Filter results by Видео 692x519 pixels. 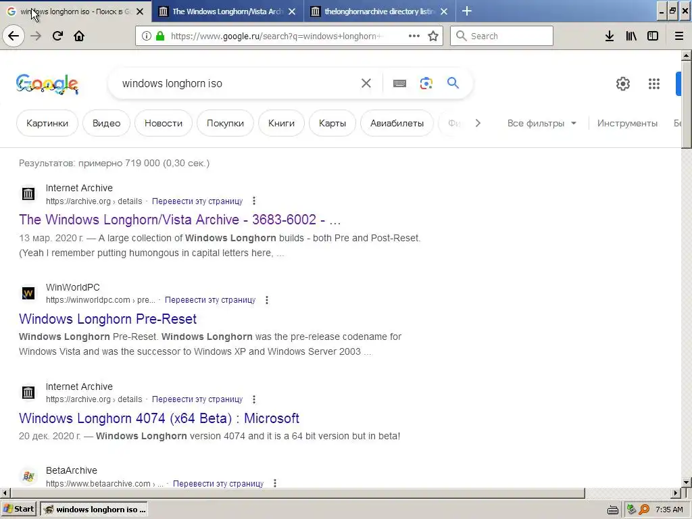pos(106,123)
